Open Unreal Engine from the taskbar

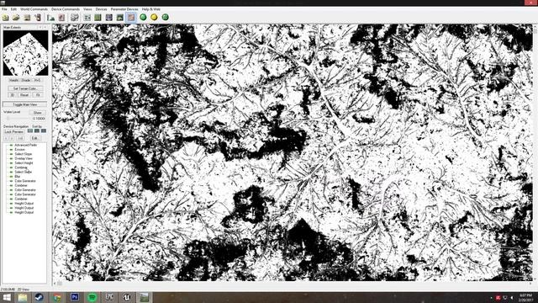click(127, 297)
